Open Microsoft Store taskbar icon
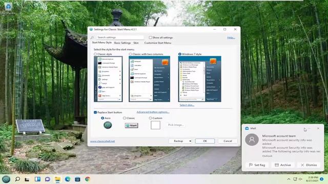The width and height of the screenshot is (328, 184). (x=77, y=179)
